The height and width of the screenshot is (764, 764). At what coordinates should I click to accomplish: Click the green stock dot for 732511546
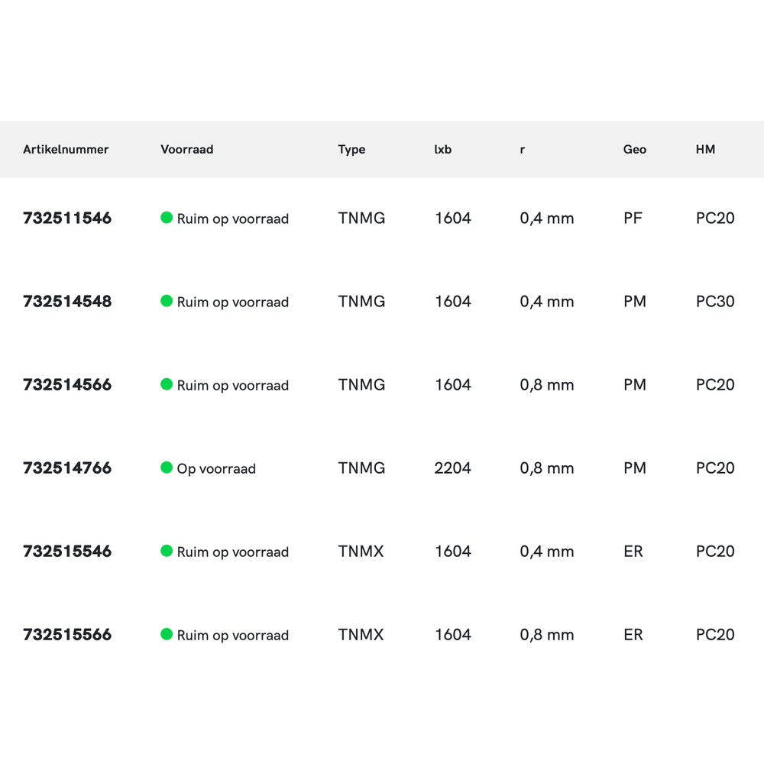point(167,218)
